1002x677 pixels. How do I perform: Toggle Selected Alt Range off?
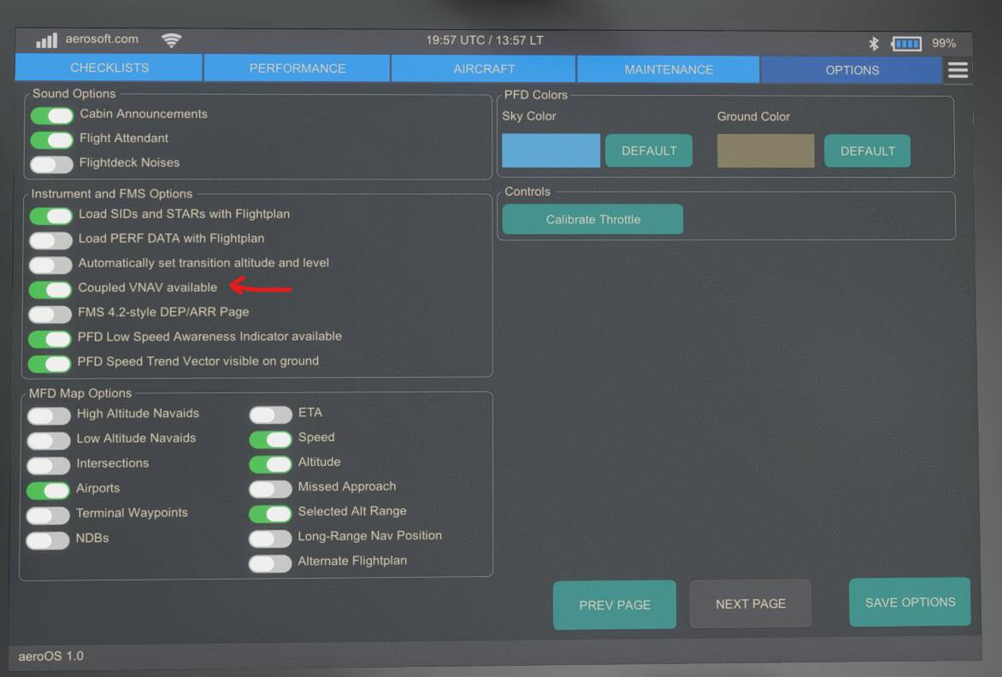[x=271, y=514]
